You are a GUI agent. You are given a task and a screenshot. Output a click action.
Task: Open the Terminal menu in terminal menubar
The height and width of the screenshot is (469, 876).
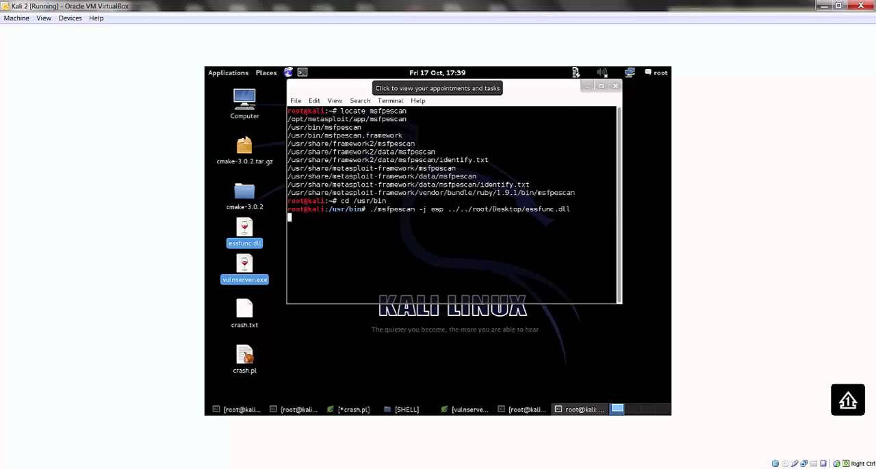(x=391, y=100)
